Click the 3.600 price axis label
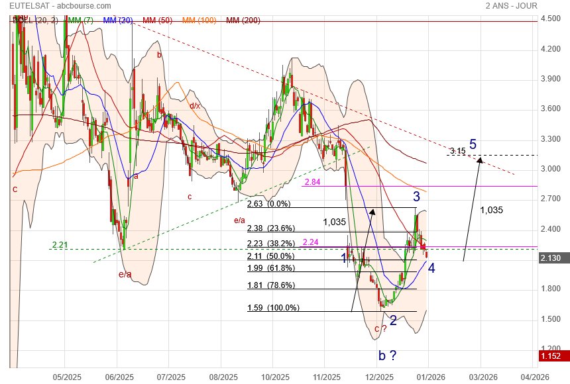 point(551,109)
